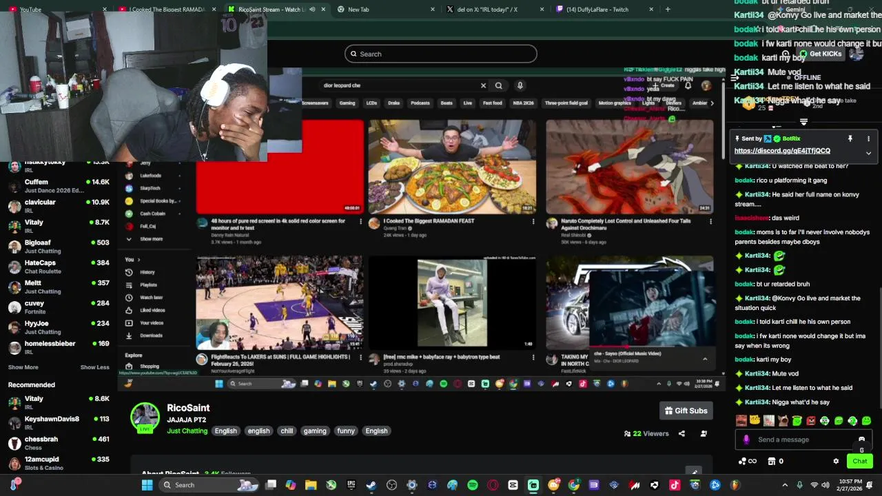The image size is (882, 496).
Task: Close the New Tab browser tab
Action: click(433, 10)
